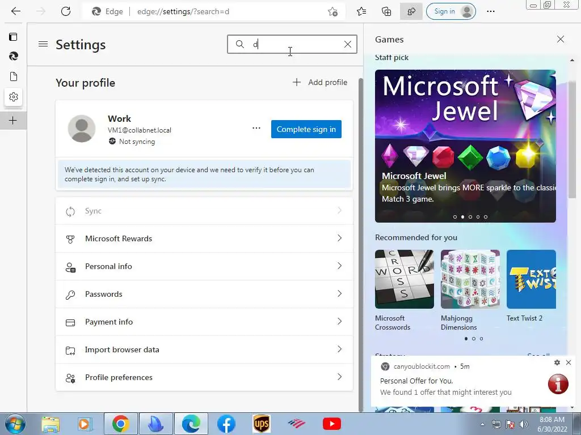
Task: Open UPS shortcut on taskbar
Action: [x=262, y=424]
